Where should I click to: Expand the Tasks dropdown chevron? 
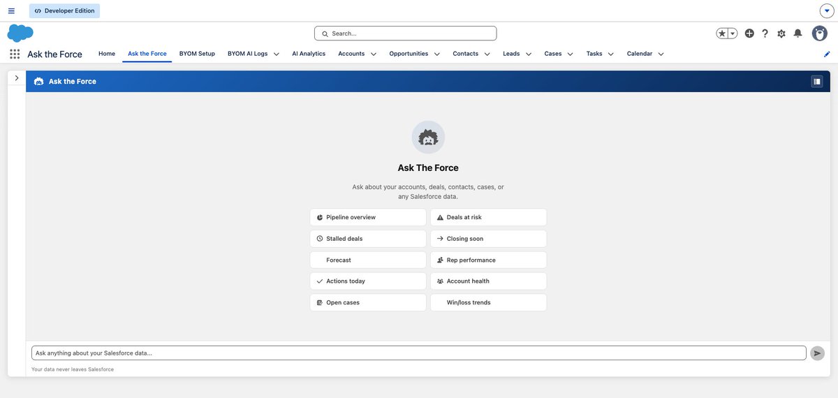(611, 54)
